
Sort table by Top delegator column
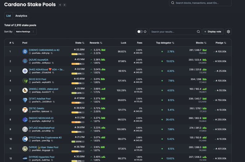165,43
